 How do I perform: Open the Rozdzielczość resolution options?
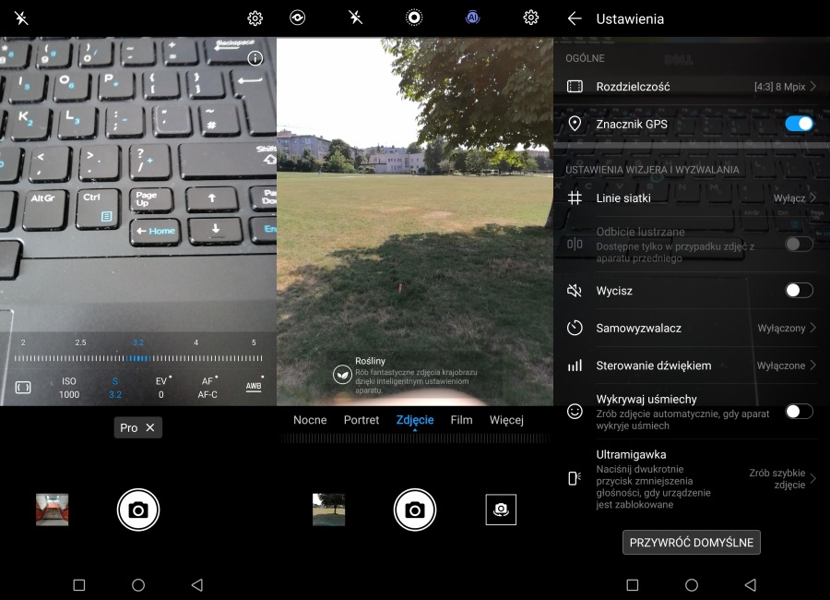[692, 87]
